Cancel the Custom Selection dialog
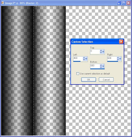 106,79
